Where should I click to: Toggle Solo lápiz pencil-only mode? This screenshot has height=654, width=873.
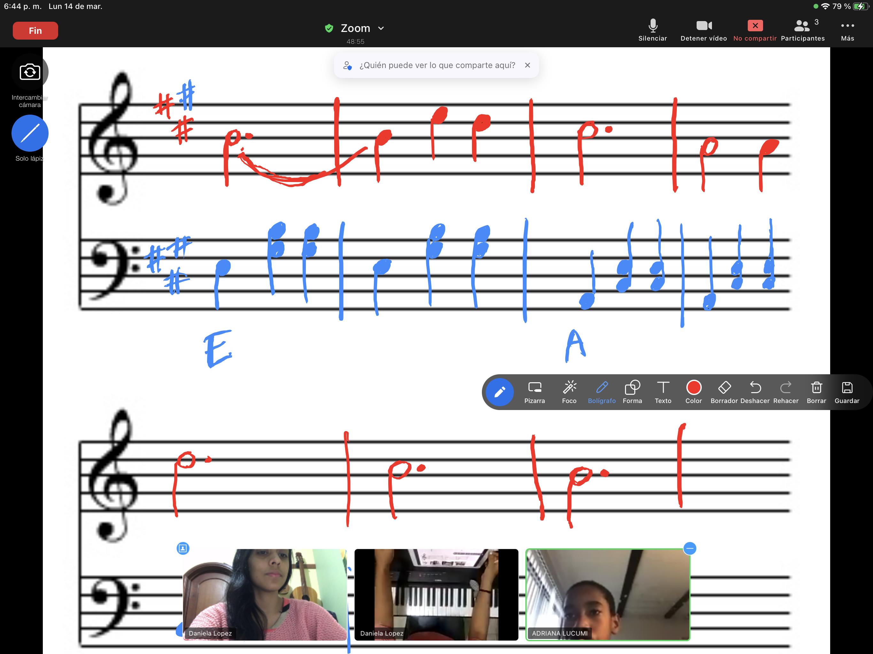[x=30, y=133]
